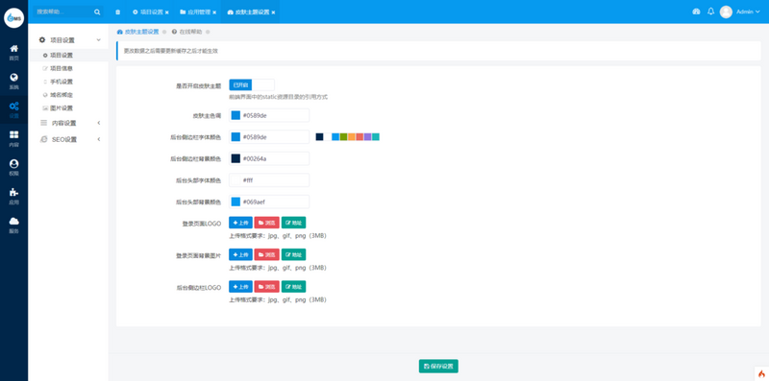Toggle the 是否开启皮肤主题 switch

pos(252,85)
